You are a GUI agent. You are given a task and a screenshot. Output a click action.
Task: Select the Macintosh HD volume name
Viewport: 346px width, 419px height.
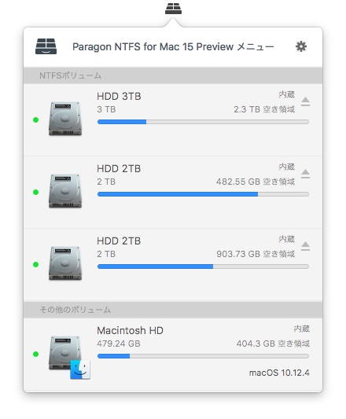130,330
